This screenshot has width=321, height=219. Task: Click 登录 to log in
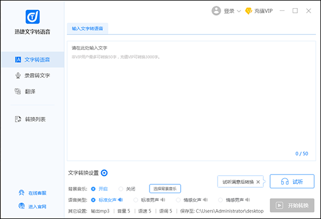tap(229, 11)
